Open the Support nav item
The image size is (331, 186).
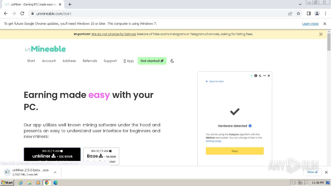point(110,61)
